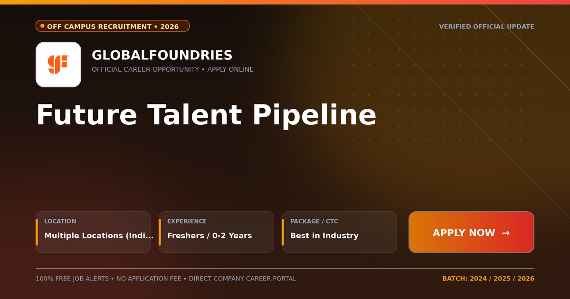Click Official Career Opportunity subtitle
570x299 pixels.
[x=172, y=69]
